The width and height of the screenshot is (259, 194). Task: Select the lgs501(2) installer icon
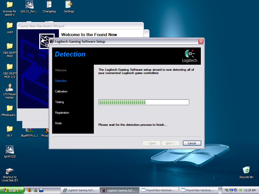coord(10,152)
